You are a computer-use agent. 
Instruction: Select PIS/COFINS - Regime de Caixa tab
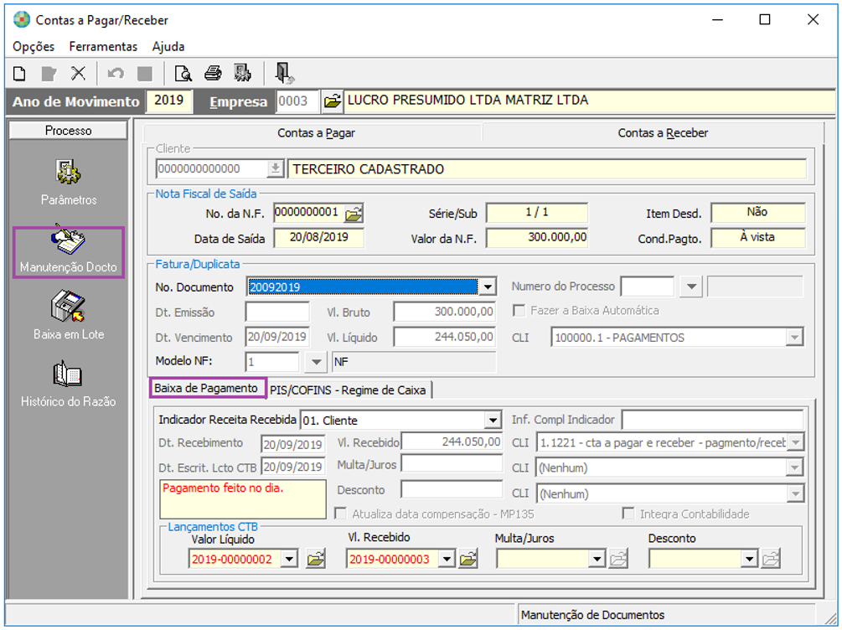click(348, 390)
